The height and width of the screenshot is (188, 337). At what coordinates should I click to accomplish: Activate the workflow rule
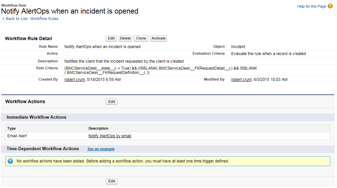(158, 38)
